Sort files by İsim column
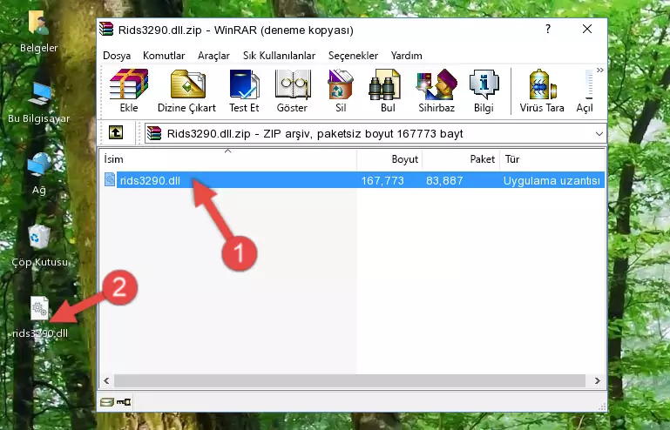Viewport: 670px width, 430px height. pyautogui.click(x=228, y=158)
